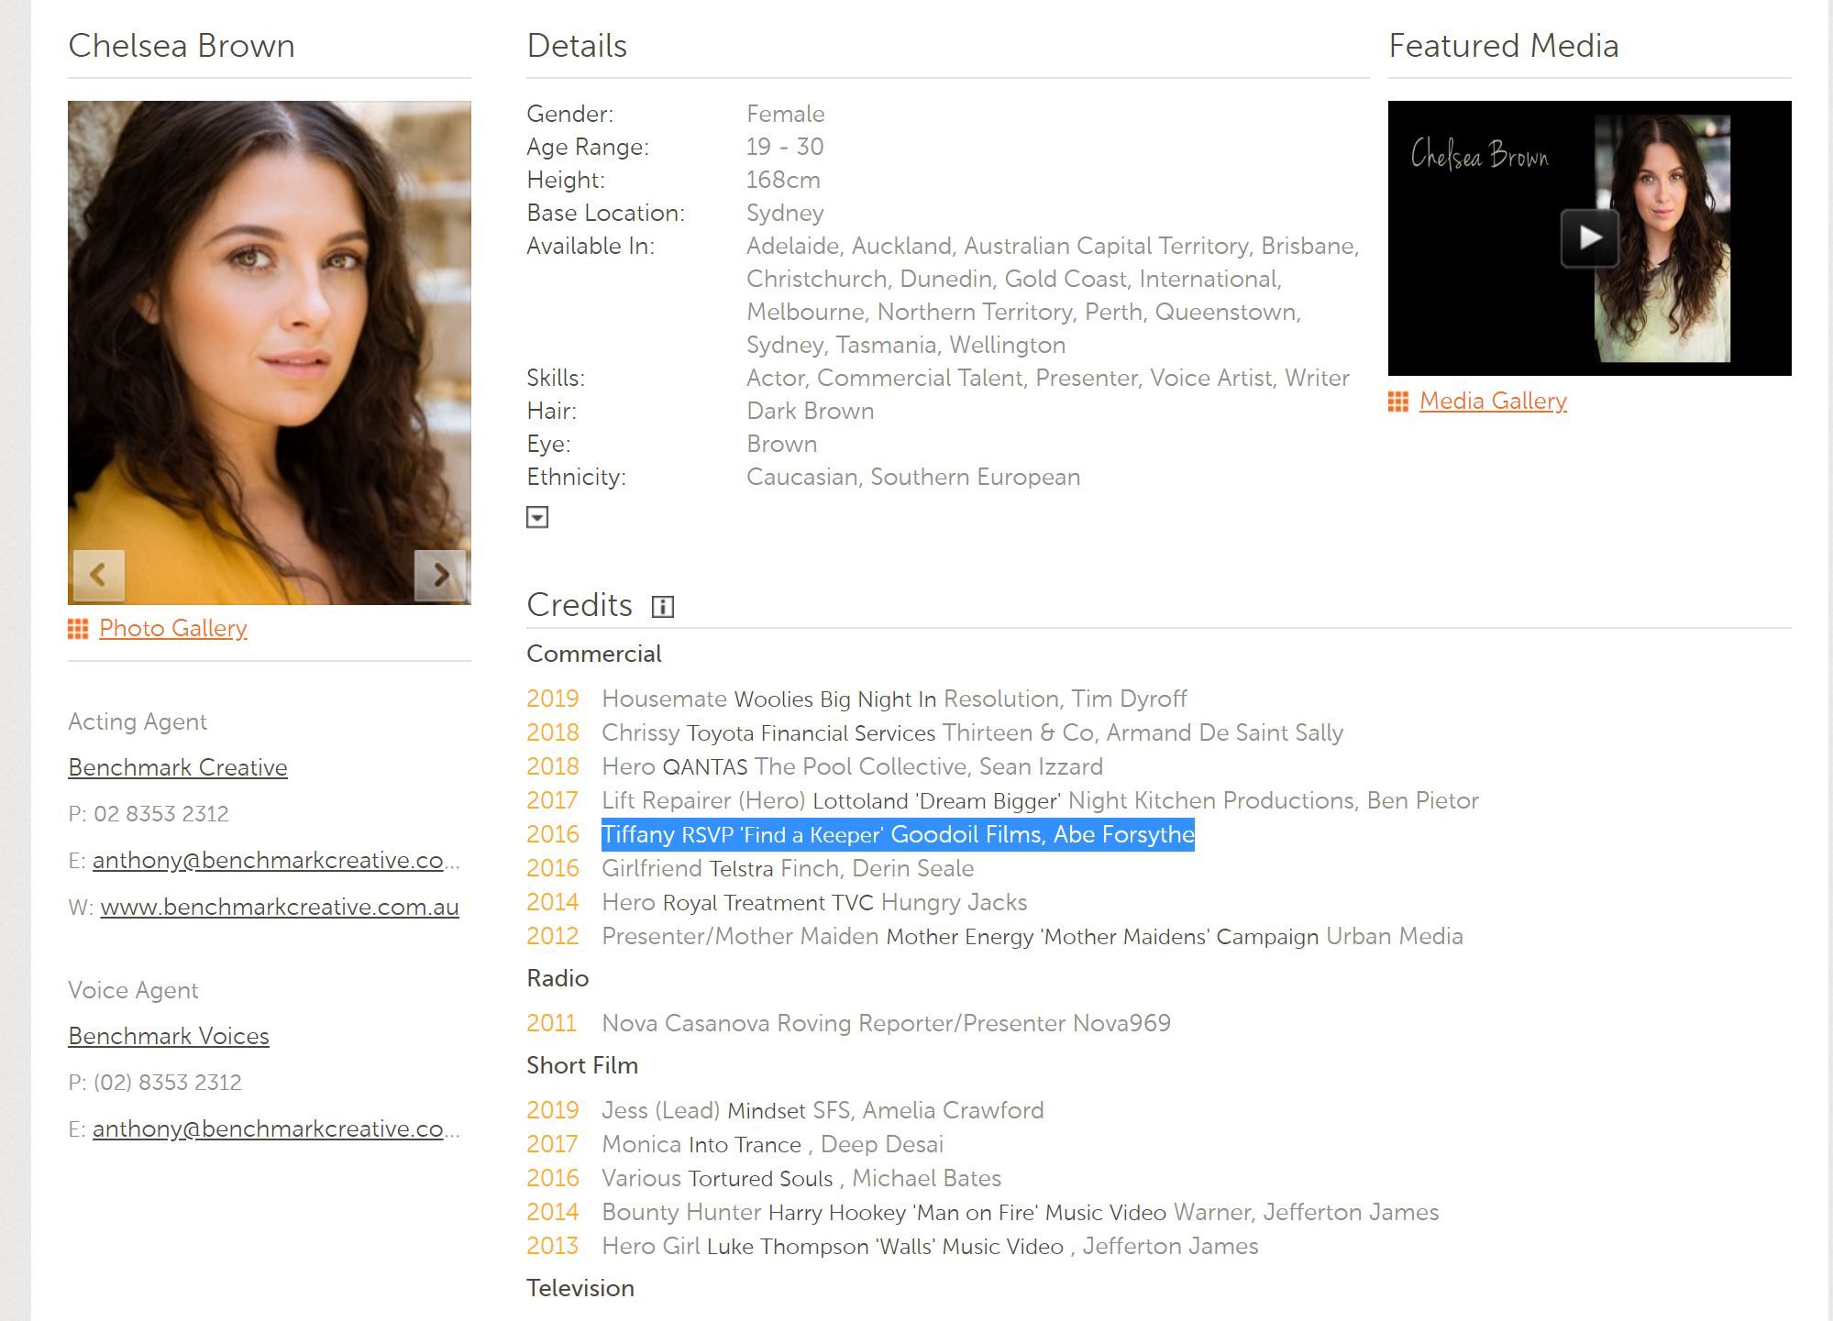Open the Photo Gallery link
The image size is (1833, 1321).
pos(172,629)
